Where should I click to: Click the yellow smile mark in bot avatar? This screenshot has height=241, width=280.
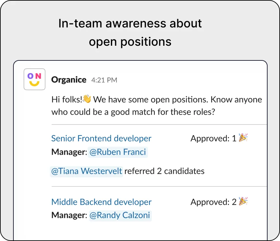[x=34, y=83]
